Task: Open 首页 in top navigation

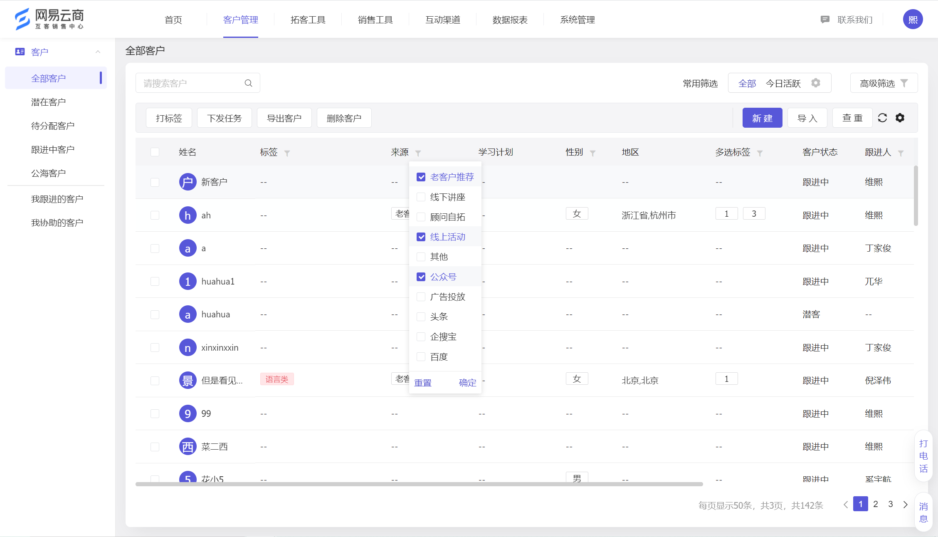Action: pyautogui.click(x=173, y=20)
